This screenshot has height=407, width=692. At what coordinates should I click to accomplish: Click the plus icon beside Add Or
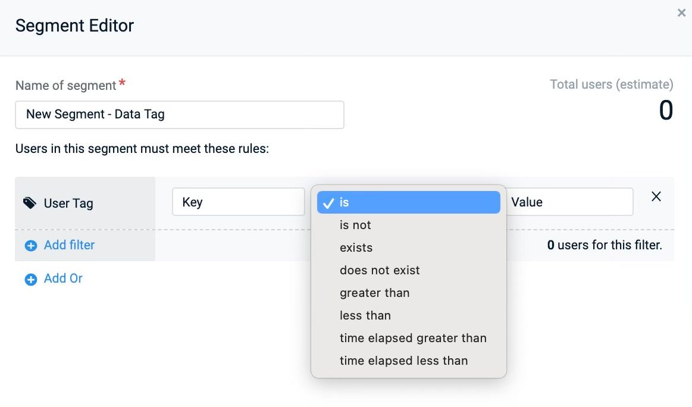(x=31, y=279)
